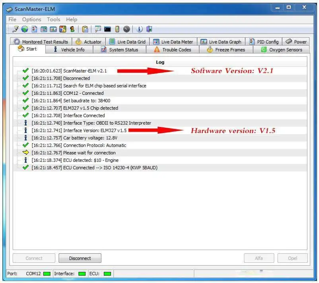Click the Disconnect button
The height and width of the screenshot is (283, 319).
tap(80, 258)
